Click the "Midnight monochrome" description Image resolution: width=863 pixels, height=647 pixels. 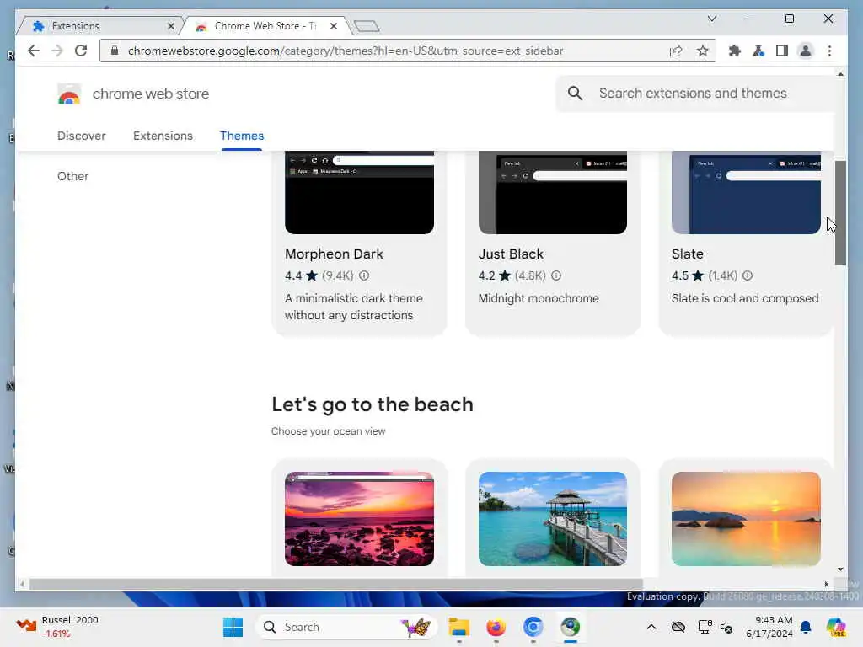pyautogui.click(x=539, y=298)
